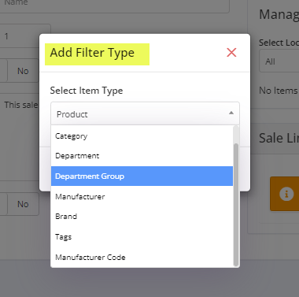Close the Add Filter Type dialog
This screenshot has height=297, width=299.
pos(231,53)
